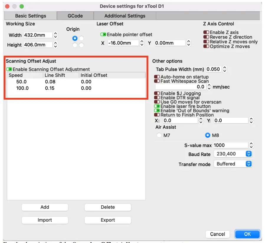The width and height of the screenshot is (265, 243).
Task: Select Initial Offset 0.00 in the 100.0 row
Action: click(x=86, y=88)
